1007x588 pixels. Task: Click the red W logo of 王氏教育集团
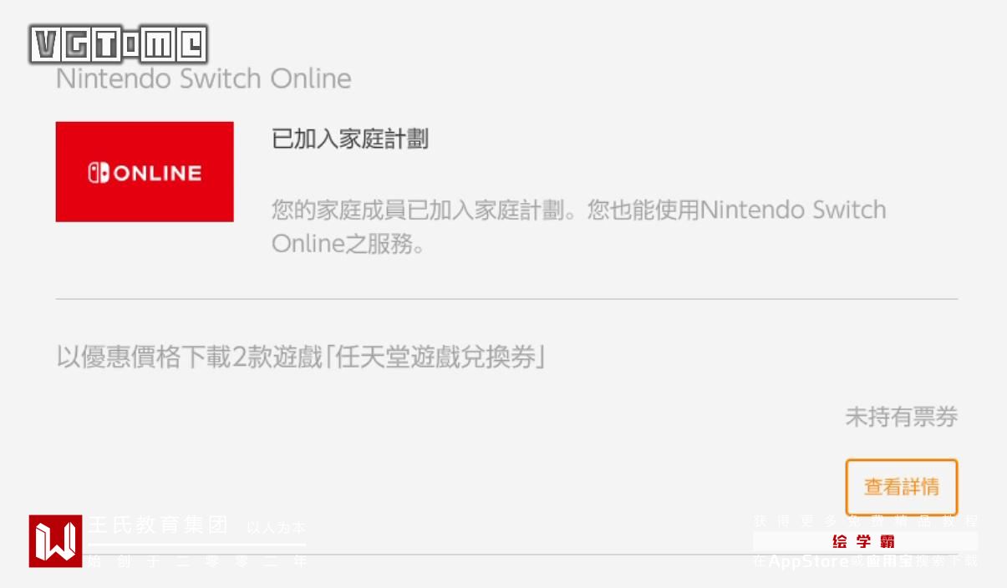[56, 541]
